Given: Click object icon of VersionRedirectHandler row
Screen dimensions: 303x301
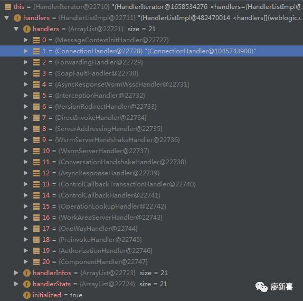Looking at the screenshot, I should [x=36, y=107].
